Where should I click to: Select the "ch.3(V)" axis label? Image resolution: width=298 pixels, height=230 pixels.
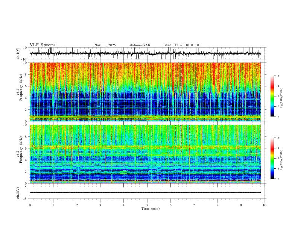(18, 193)
